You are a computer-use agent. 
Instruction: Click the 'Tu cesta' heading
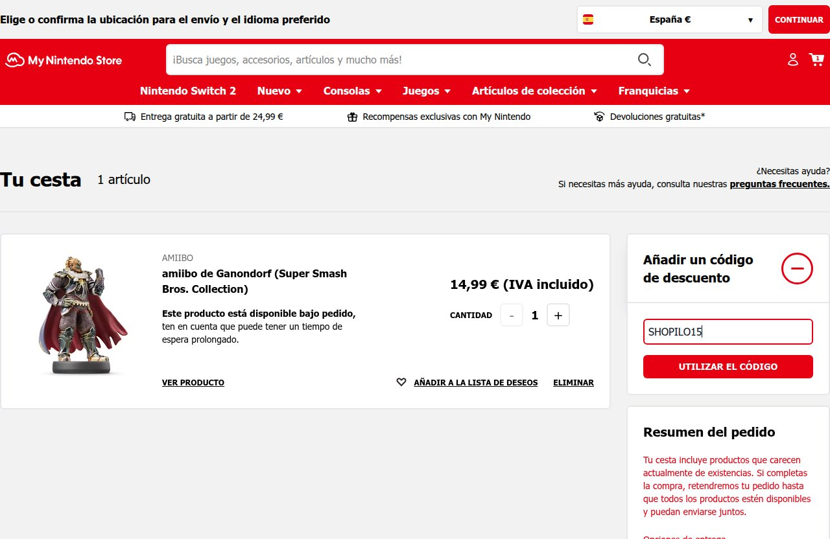41,179
